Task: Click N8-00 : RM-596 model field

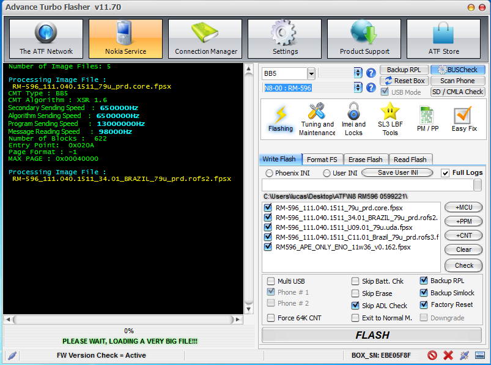Action: click(308, 88)
